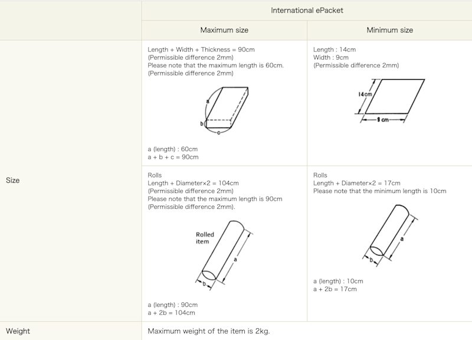
Task: Select the 'International ePacket' header cell
Action: (307, 11)
